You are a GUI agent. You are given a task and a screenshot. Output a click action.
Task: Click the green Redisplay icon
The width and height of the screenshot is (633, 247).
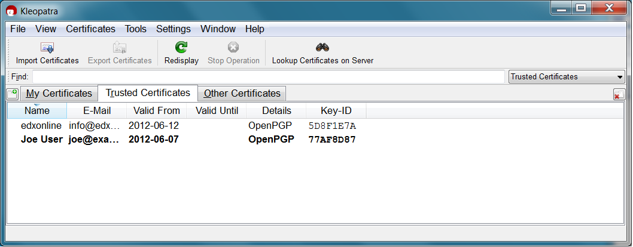coord(181,48)
